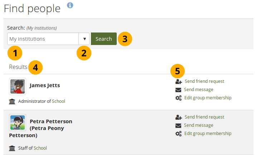The width and height of the screenshot is (256, 155).
Task: Click the green Search button
Action: pos(104,39)
